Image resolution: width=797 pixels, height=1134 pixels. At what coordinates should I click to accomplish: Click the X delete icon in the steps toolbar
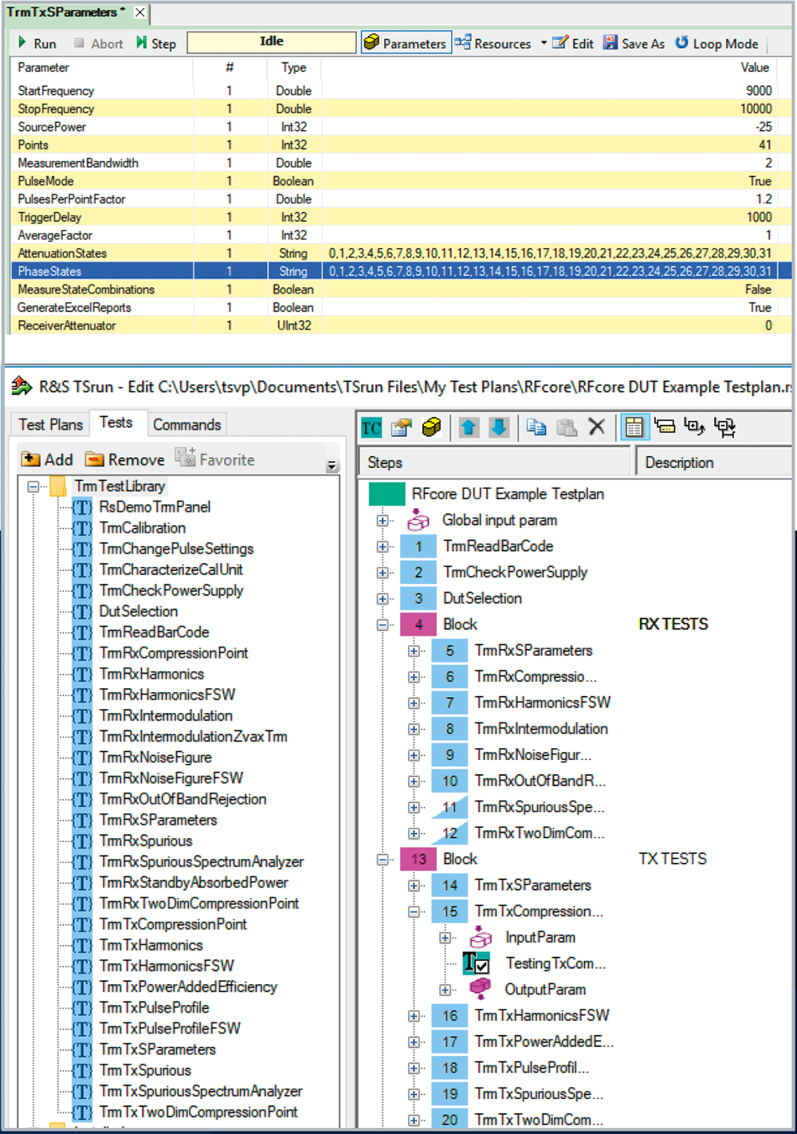pyautogui.click(x=596, y=427)
